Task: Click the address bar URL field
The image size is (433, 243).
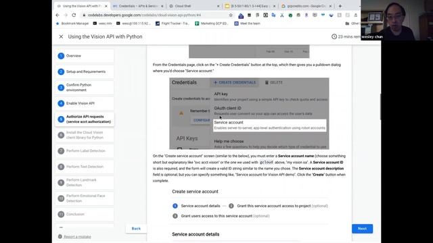Action: [158, 15]
